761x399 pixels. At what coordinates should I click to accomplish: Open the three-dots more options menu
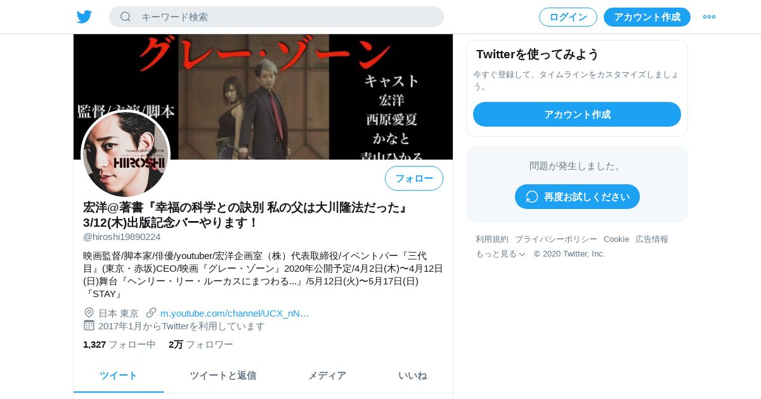709,17
